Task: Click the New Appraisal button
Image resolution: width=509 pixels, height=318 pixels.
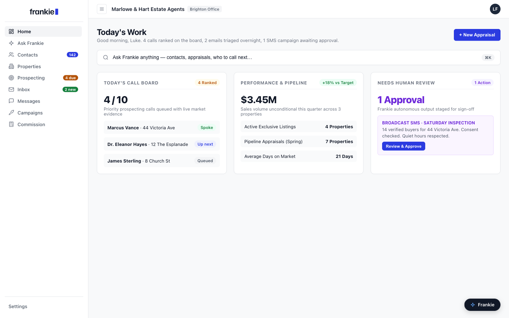Action: point(477,35)
